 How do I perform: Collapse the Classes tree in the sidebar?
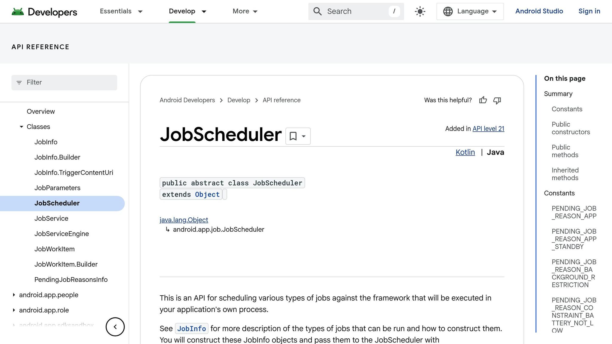click(x=21, y=127)
